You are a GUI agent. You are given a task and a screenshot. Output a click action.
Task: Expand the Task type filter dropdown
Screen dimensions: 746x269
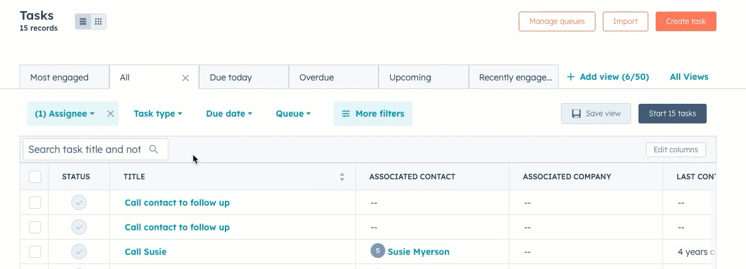click(x=158, y=114)
